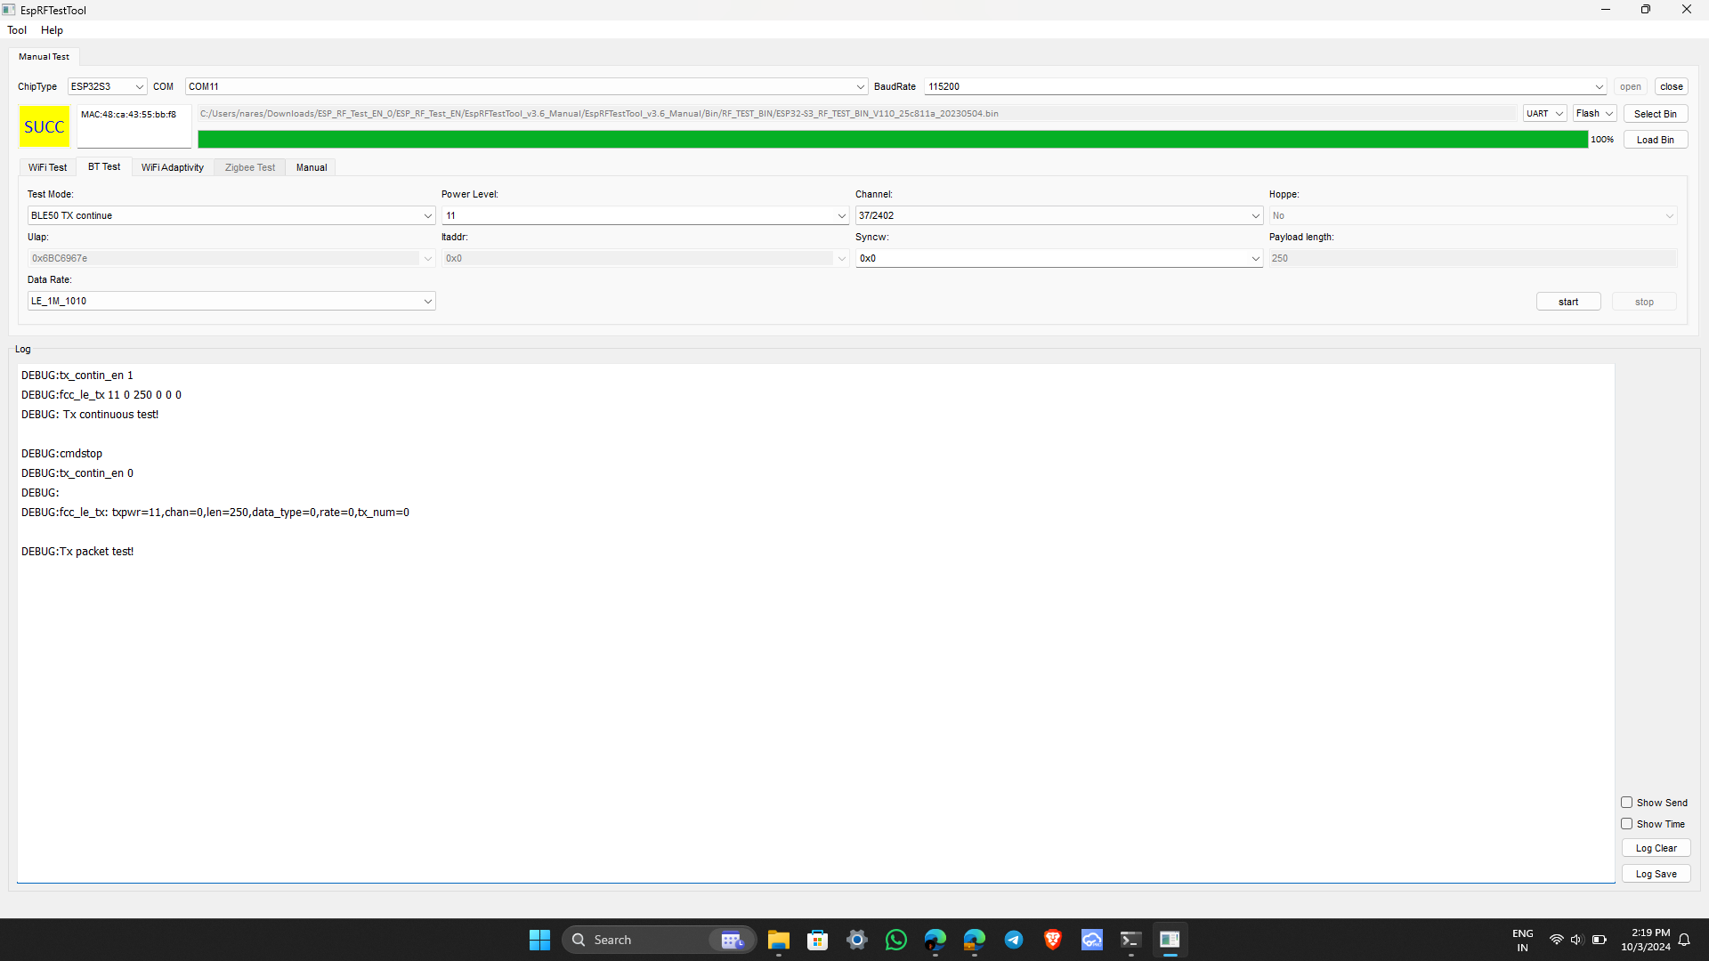This screenshot has height=961, width=1709.
Task: Click the stop button
Action: [1644, 302]
